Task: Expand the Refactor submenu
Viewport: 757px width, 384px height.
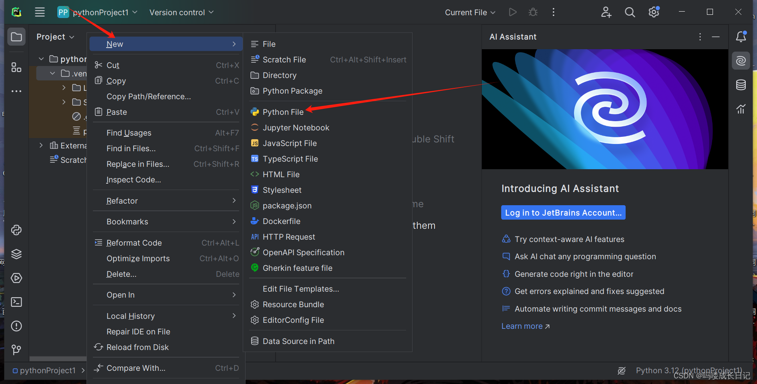Action: (166, 201)
